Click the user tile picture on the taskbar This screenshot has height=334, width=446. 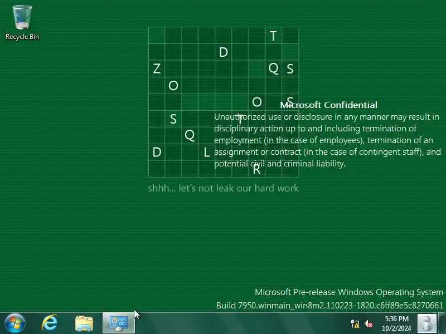(x=426, y=323)
